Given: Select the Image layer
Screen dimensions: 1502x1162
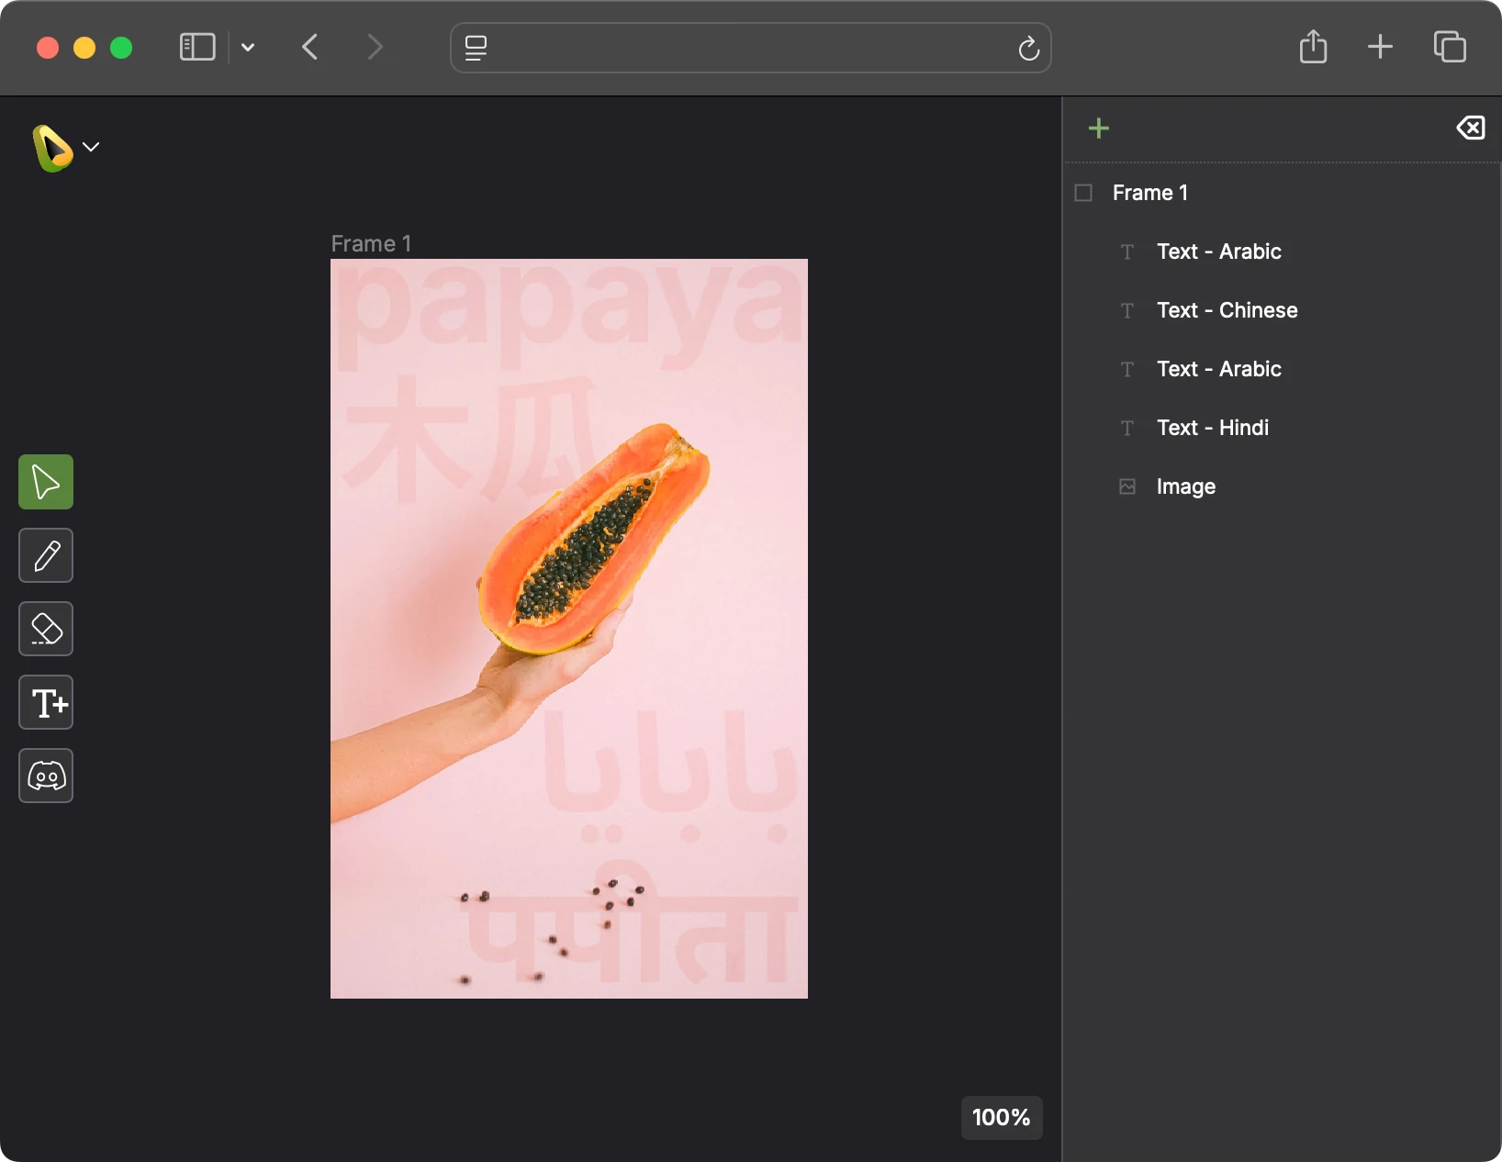Looking at the screenshot, I should click(x=1184, y=486).
